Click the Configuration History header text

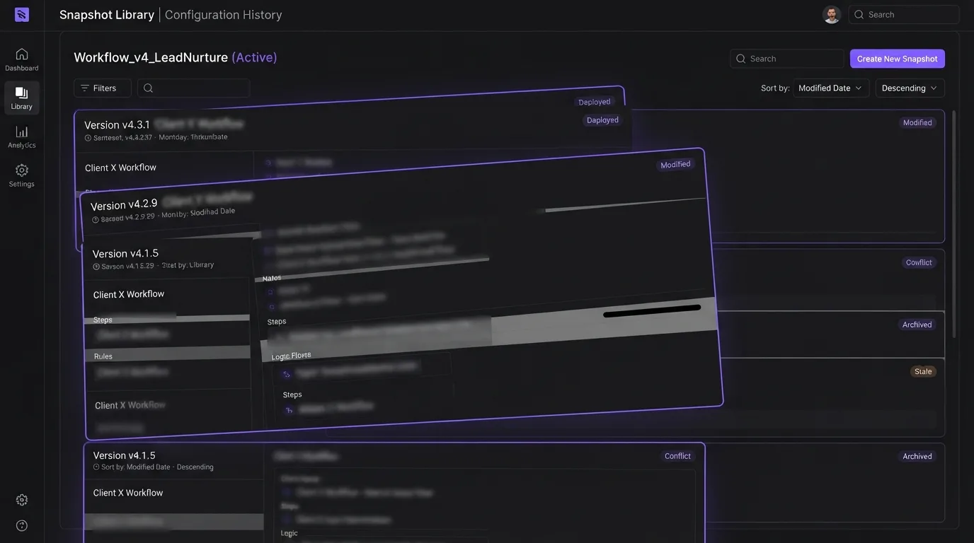point(223,14)
